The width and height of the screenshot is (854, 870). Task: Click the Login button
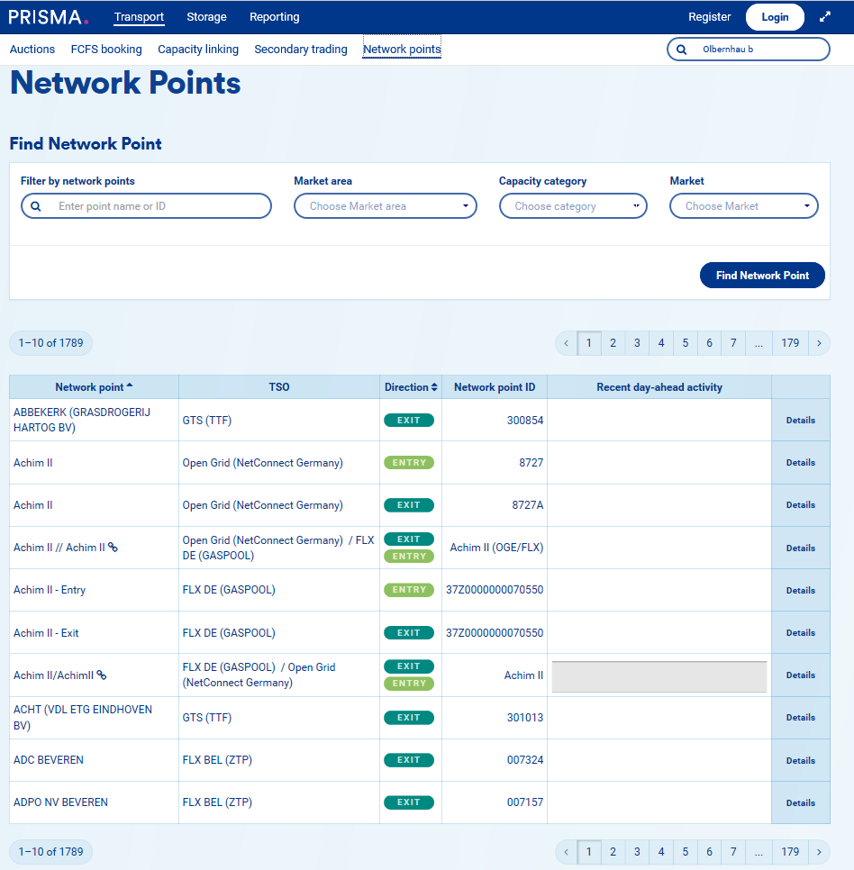pos(775,17)
